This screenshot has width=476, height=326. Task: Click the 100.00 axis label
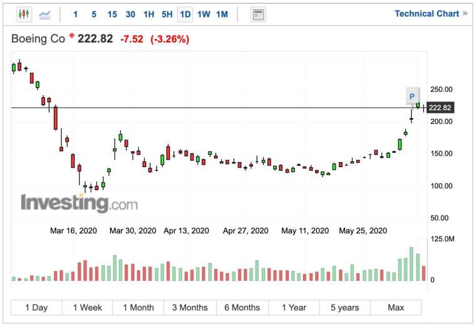coord(441,186)
